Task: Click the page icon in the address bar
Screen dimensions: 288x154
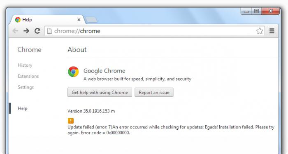Action: click(x=49, y=31)
